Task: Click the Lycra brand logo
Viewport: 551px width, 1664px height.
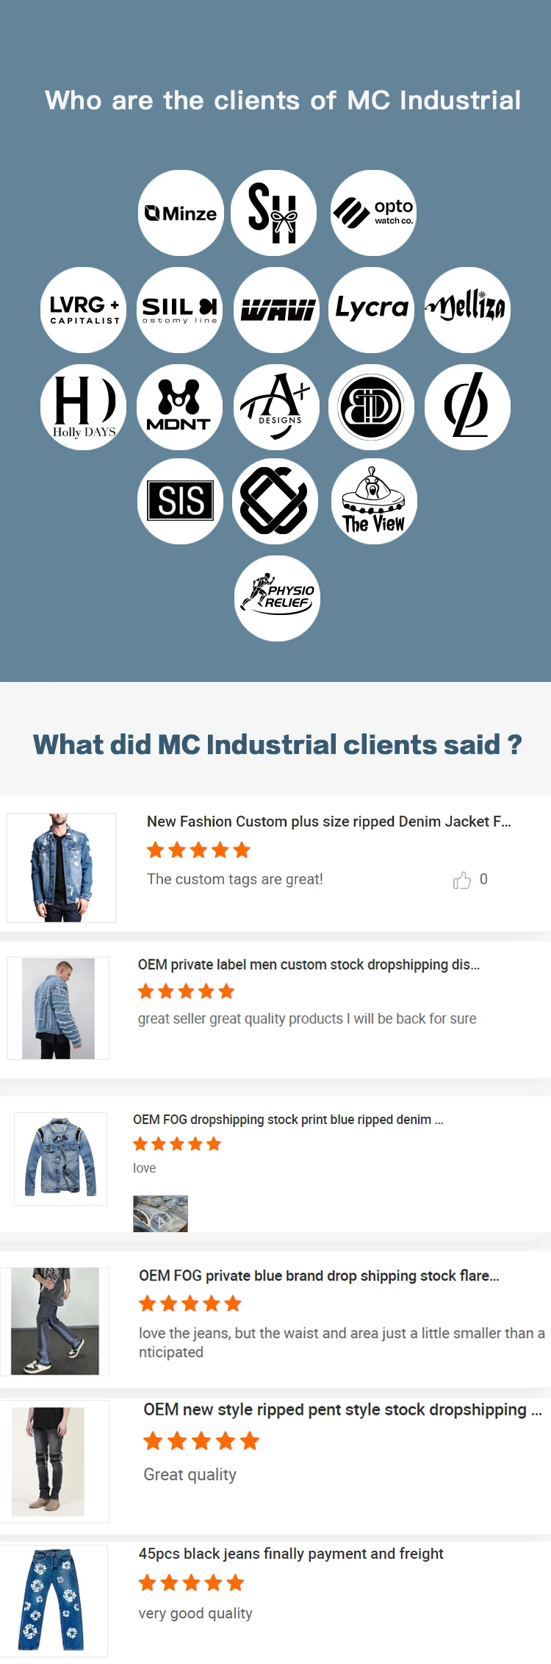Action: (372, 310)
